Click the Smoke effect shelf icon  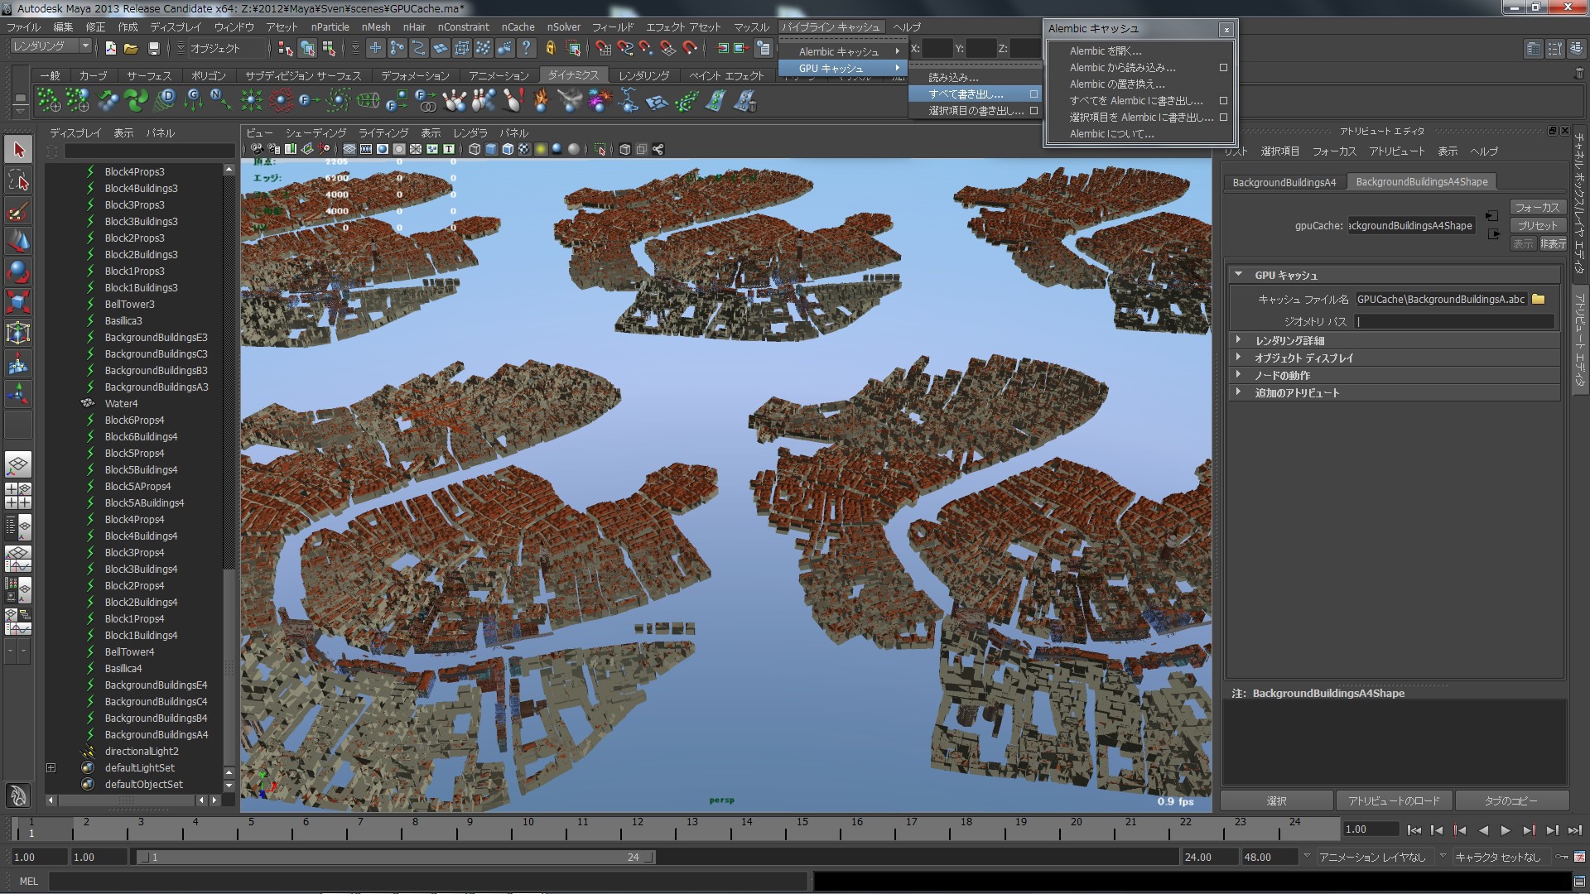click(570, 101)
